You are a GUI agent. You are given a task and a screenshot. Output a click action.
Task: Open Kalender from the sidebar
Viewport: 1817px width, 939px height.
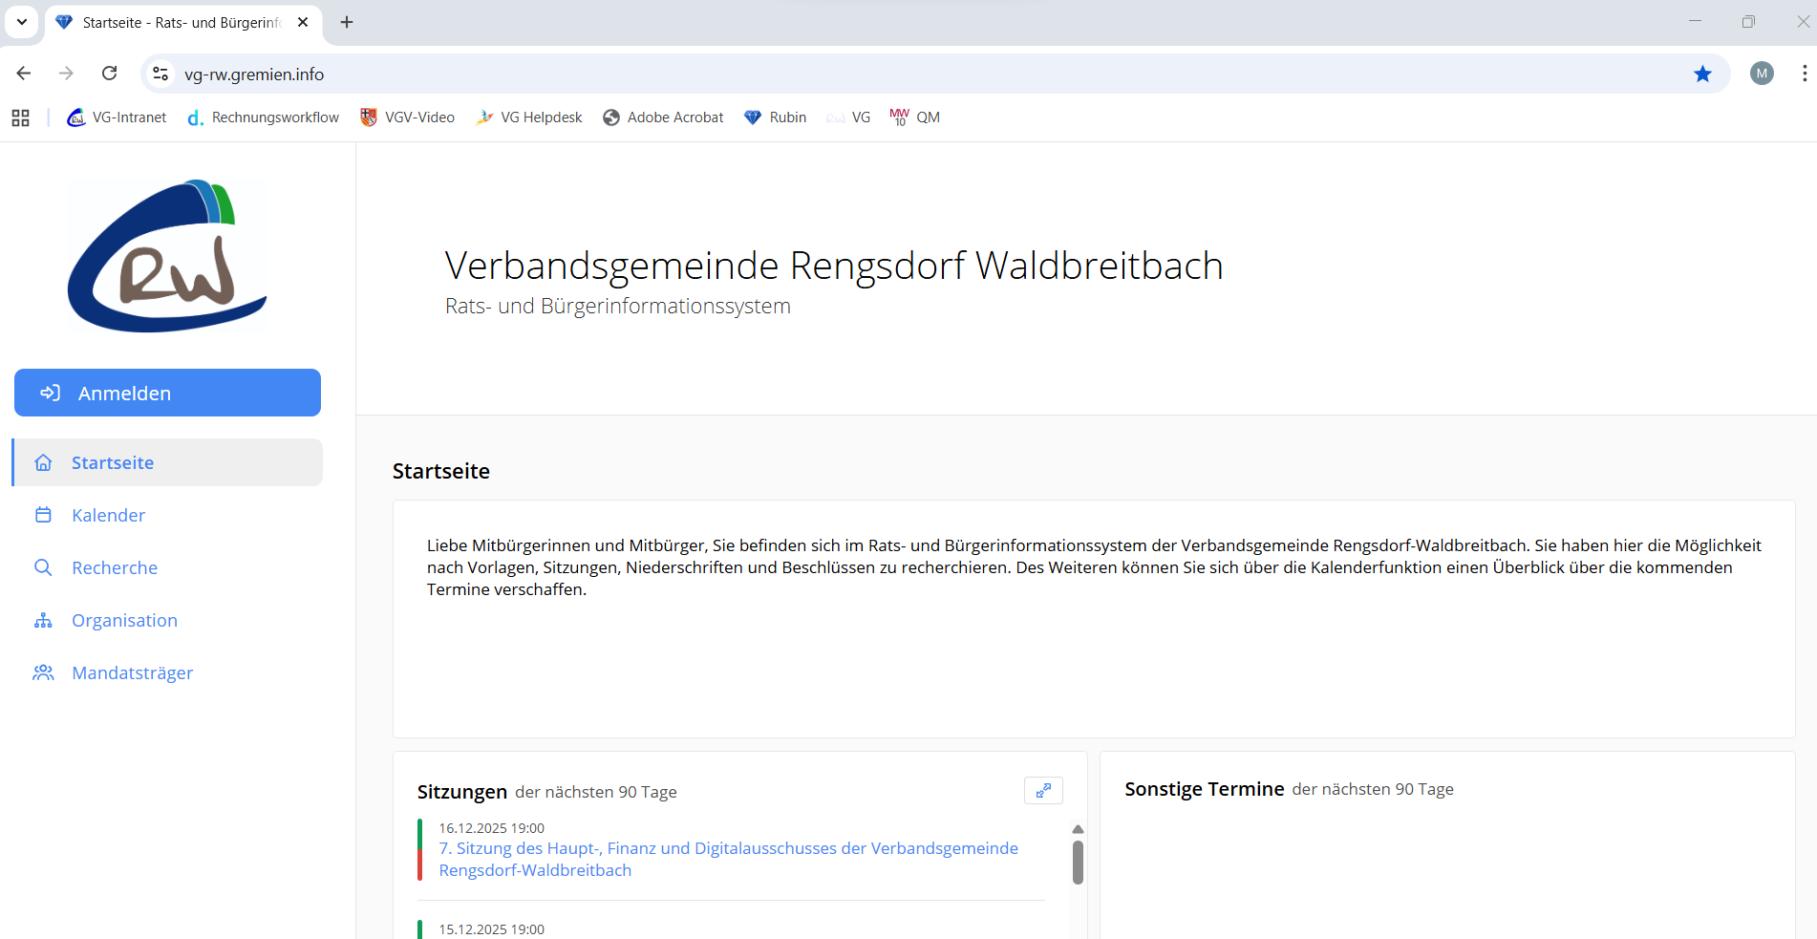[x=108, y=515]
